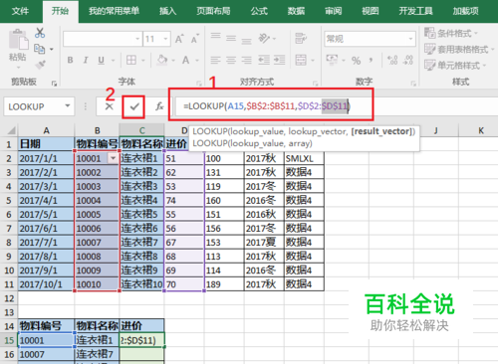Click the Fill Color bucket icon
Image resolution: width=498 pixels, height=364 pixels.
point(162,60)
